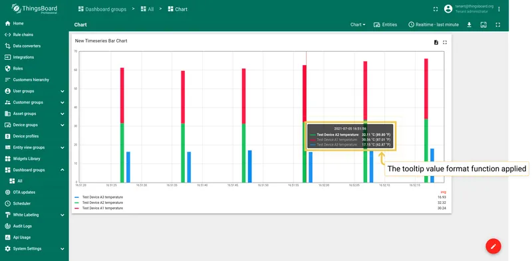
Task: Open Device profiles page
Action: click(34, 136)
